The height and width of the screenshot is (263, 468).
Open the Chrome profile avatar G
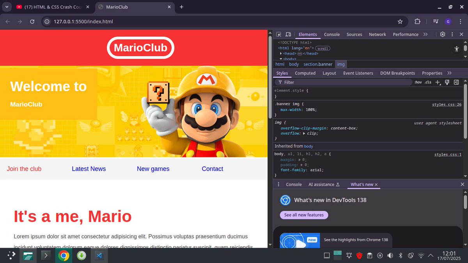[448, 21]
